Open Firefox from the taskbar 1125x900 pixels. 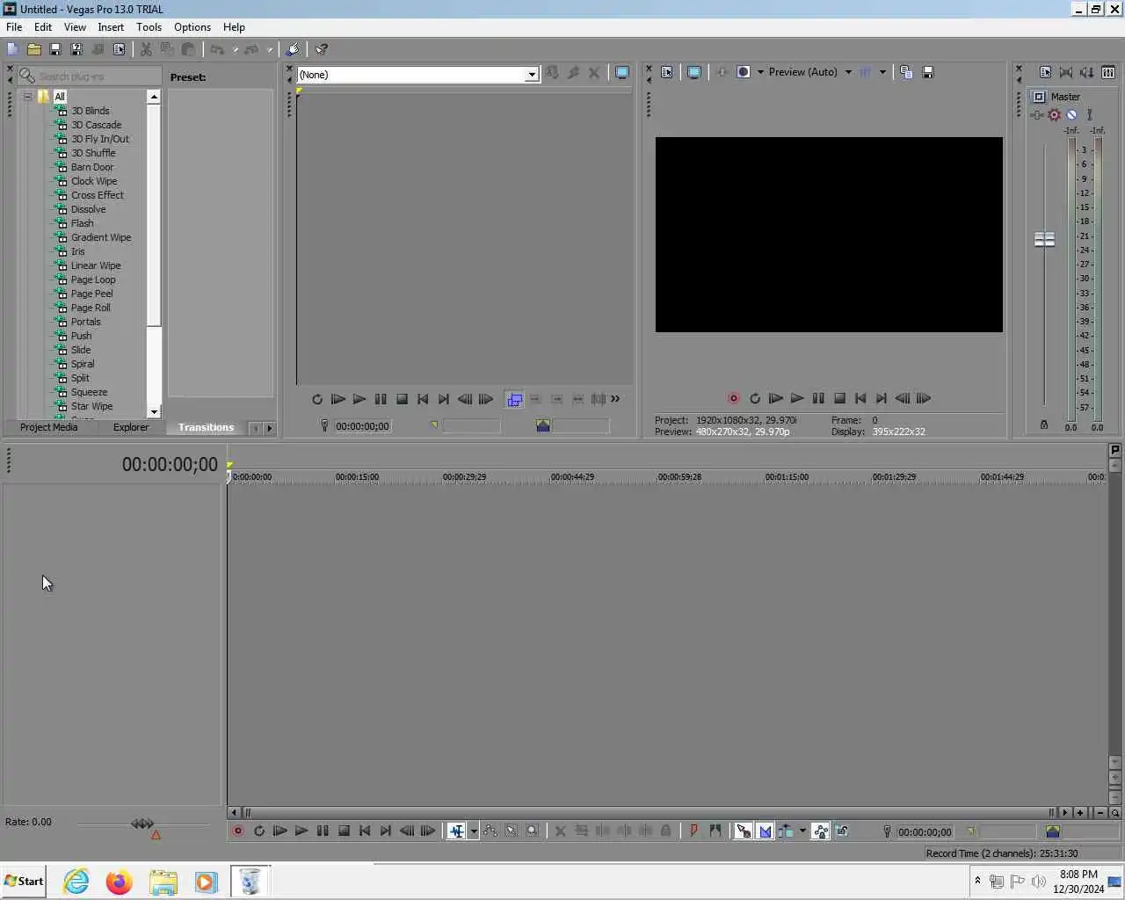(120, 882)
